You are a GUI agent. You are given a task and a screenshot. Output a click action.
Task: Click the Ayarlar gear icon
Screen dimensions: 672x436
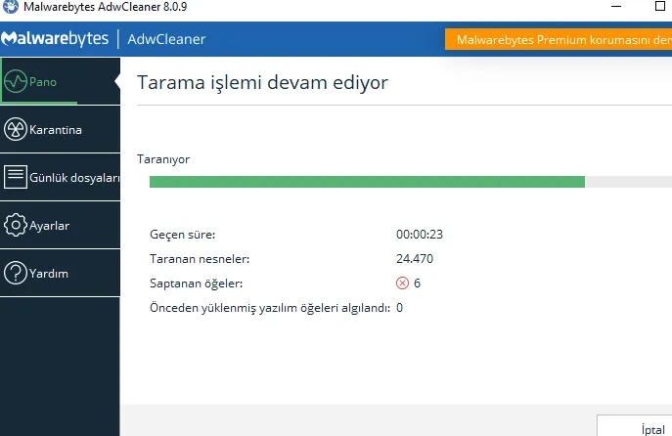16,225
